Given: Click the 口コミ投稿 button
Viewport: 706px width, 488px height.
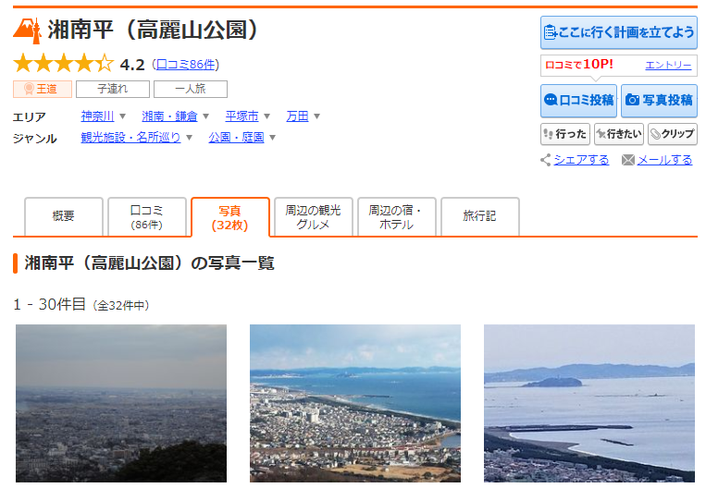Looking at the screenshot, I should pos(578,101).
